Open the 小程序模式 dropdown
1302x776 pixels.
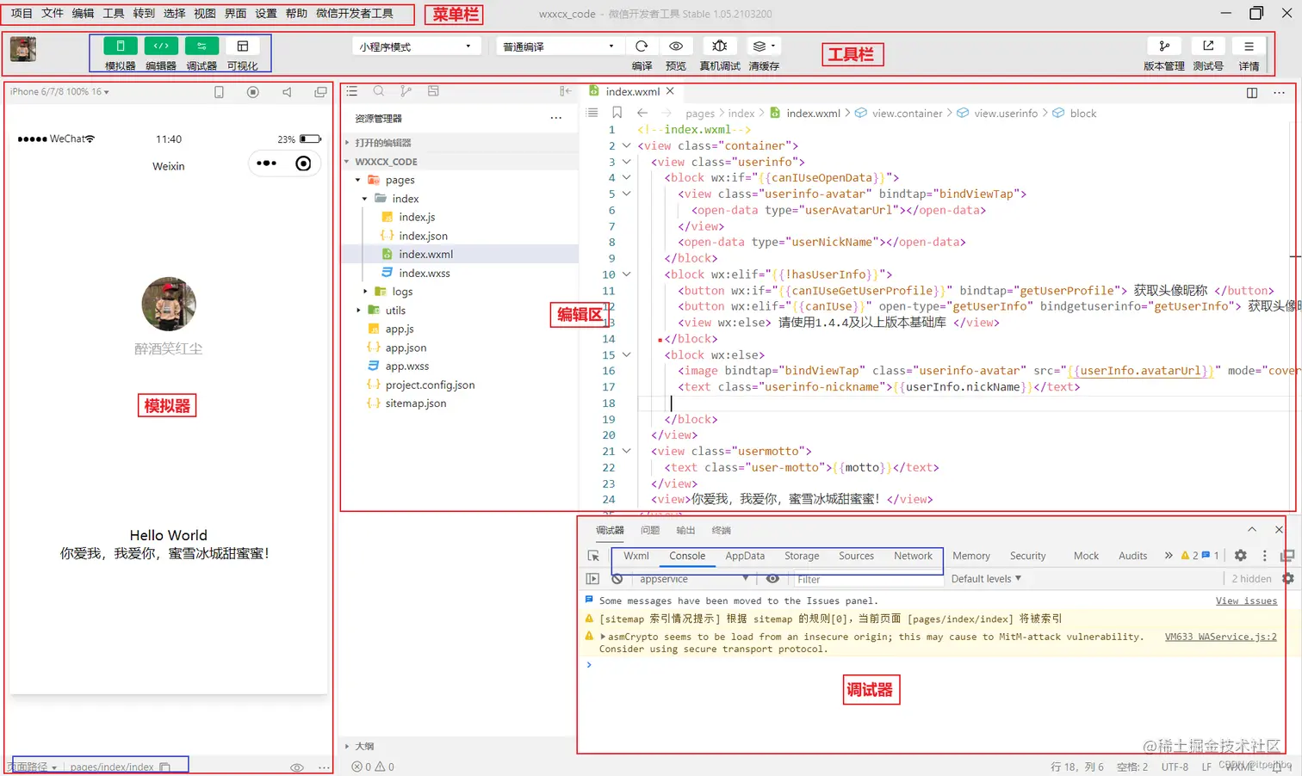tap(416, 46)
